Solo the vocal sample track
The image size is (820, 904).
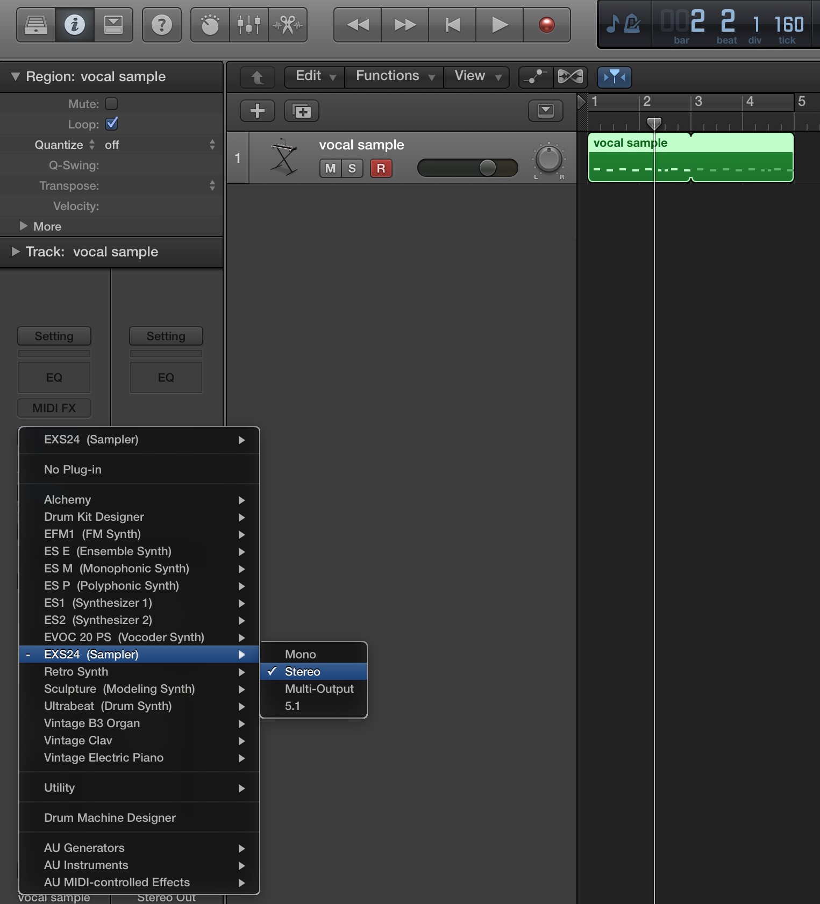point(352,168)
